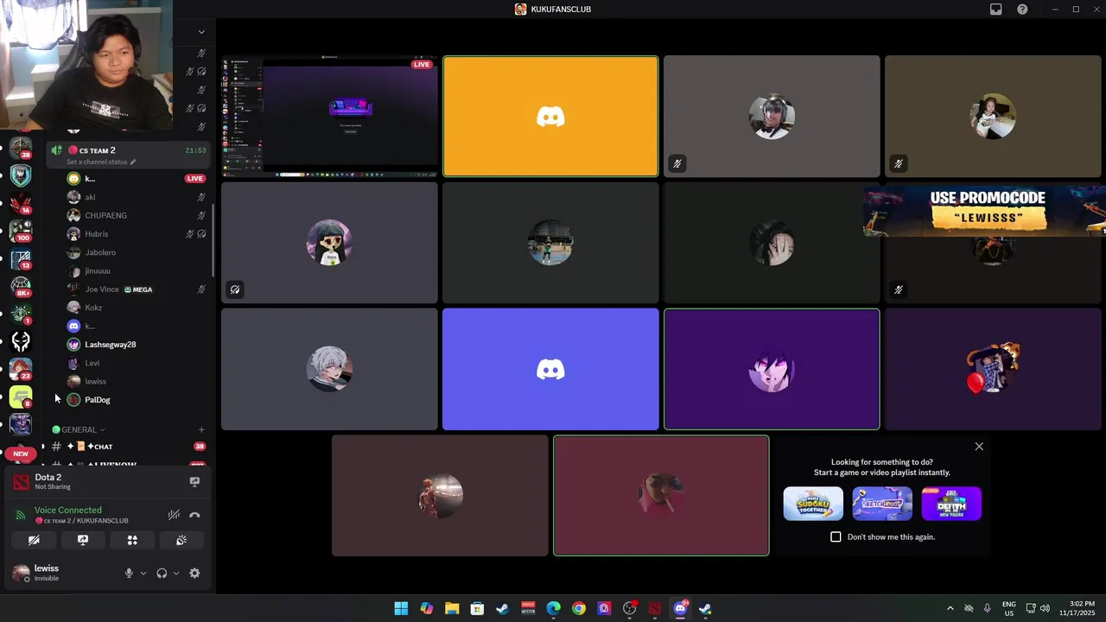
Task: Open Google Chrome from the taskbar
Action: coord(579,608)
